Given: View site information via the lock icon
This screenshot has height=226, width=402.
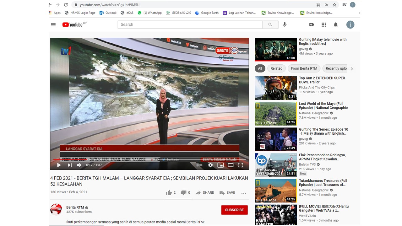Looking at the screenshot, I should click(75, 5).
